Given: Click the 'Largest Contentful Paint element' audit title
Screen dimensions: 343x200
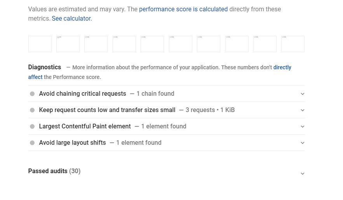Looking at the screenshot, I should pos(85,126).
